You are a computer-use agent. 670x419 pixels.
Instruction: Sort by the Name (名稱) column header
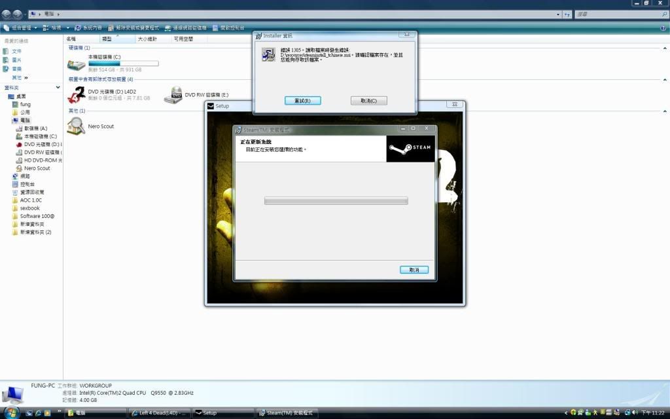[82, 39]
